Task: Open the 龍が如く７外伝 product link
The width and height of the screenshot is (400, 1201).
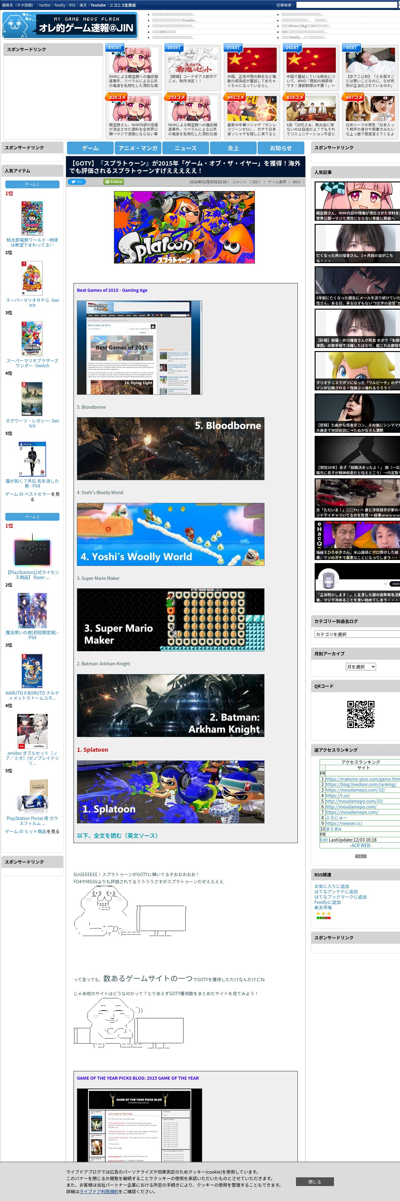Action: [x=32, y=483]
